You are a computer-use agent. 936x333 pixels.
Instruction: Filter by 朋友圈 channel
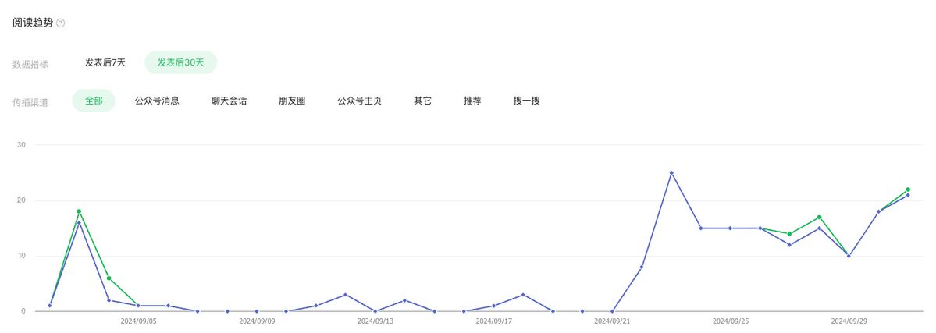click(x=292, y=101)
